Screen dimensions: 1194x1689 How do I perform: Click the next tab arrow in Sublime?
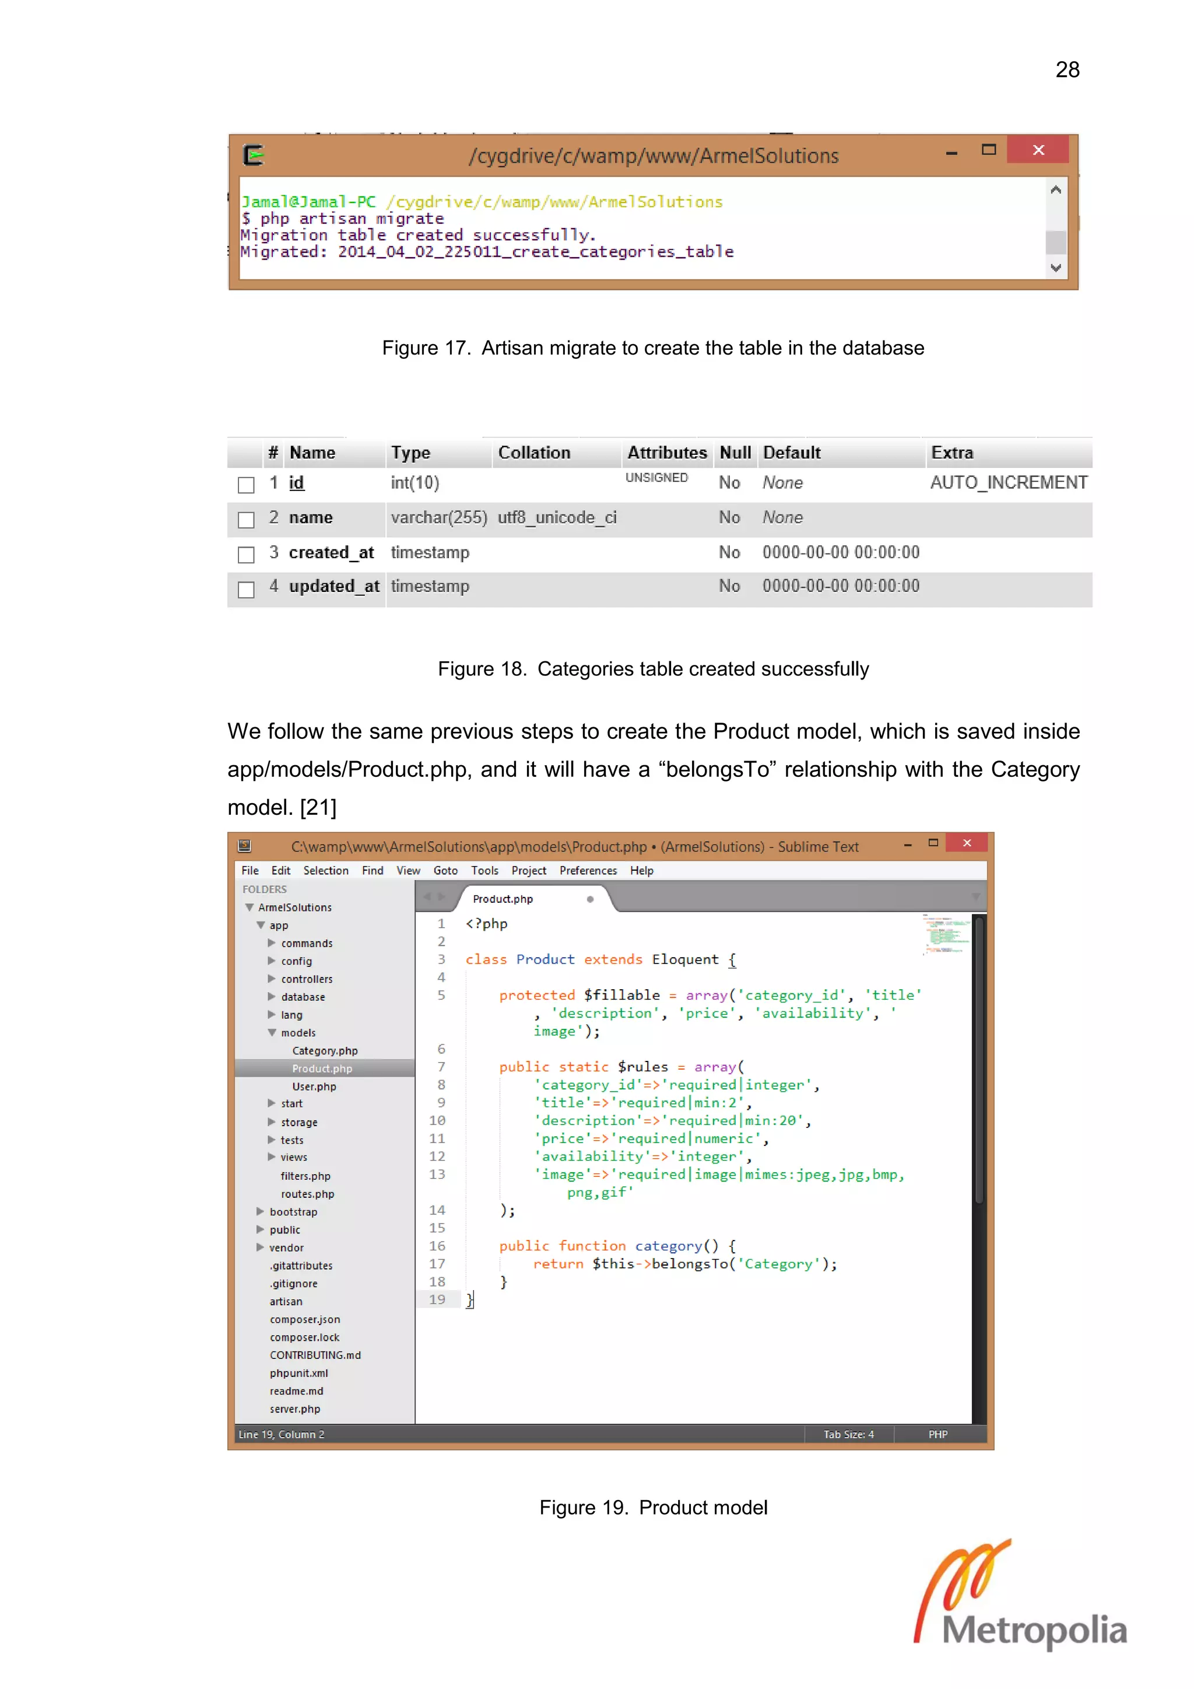[441, 897]
